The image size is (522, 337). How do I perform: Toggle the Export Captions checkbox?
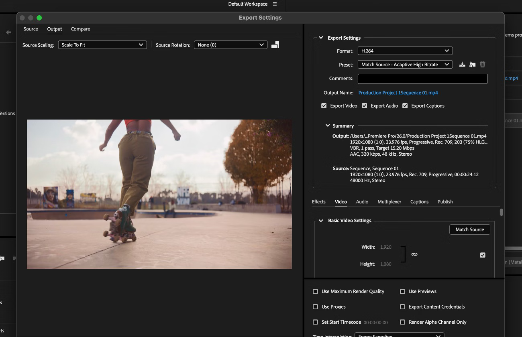(405, 106)
